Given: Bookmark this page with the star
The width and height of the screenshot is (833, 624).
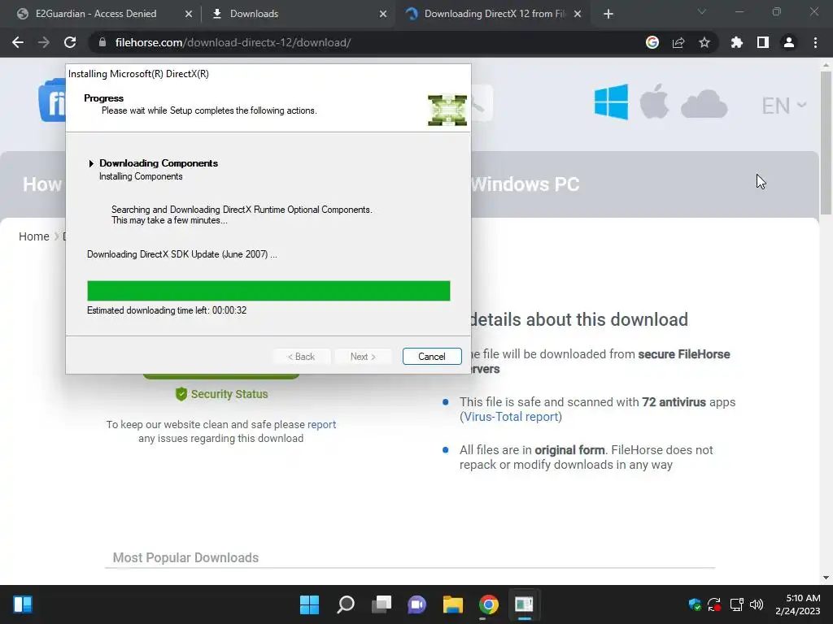Looking at the screenshot, I should (x=704, y=42).
